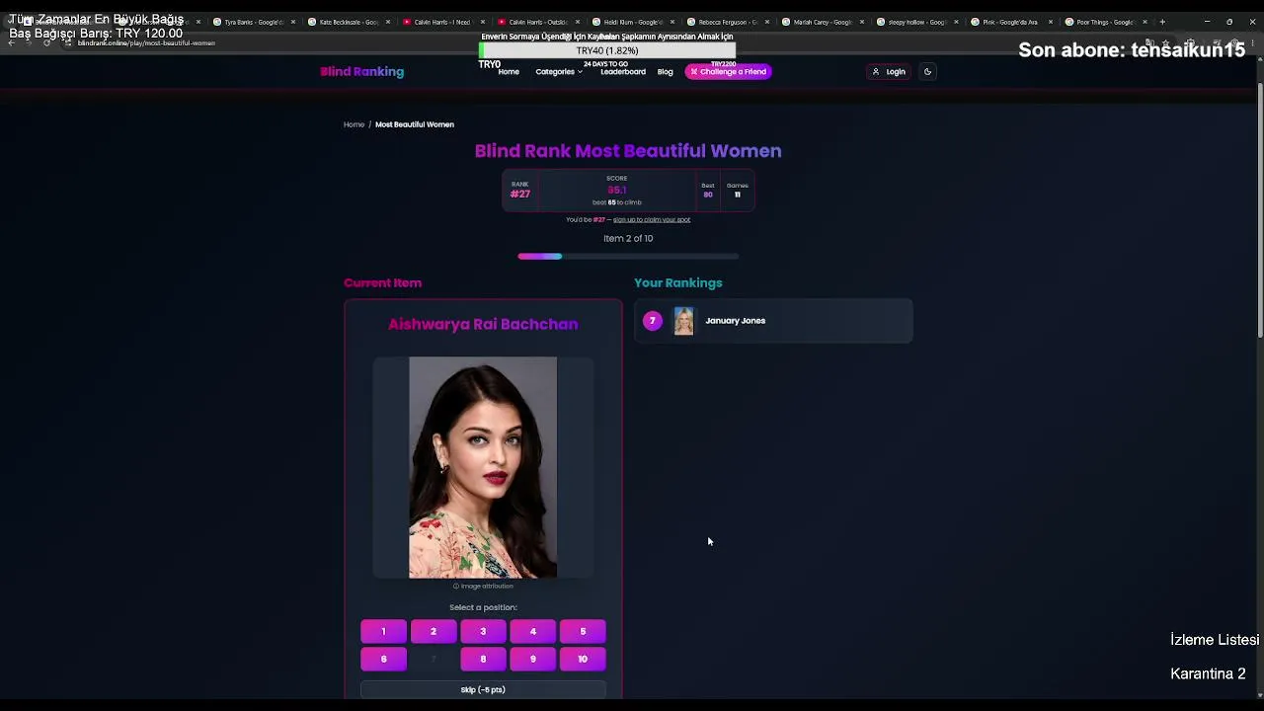Click the Aishwarya Rai Bachchan photo

(483, 467)
